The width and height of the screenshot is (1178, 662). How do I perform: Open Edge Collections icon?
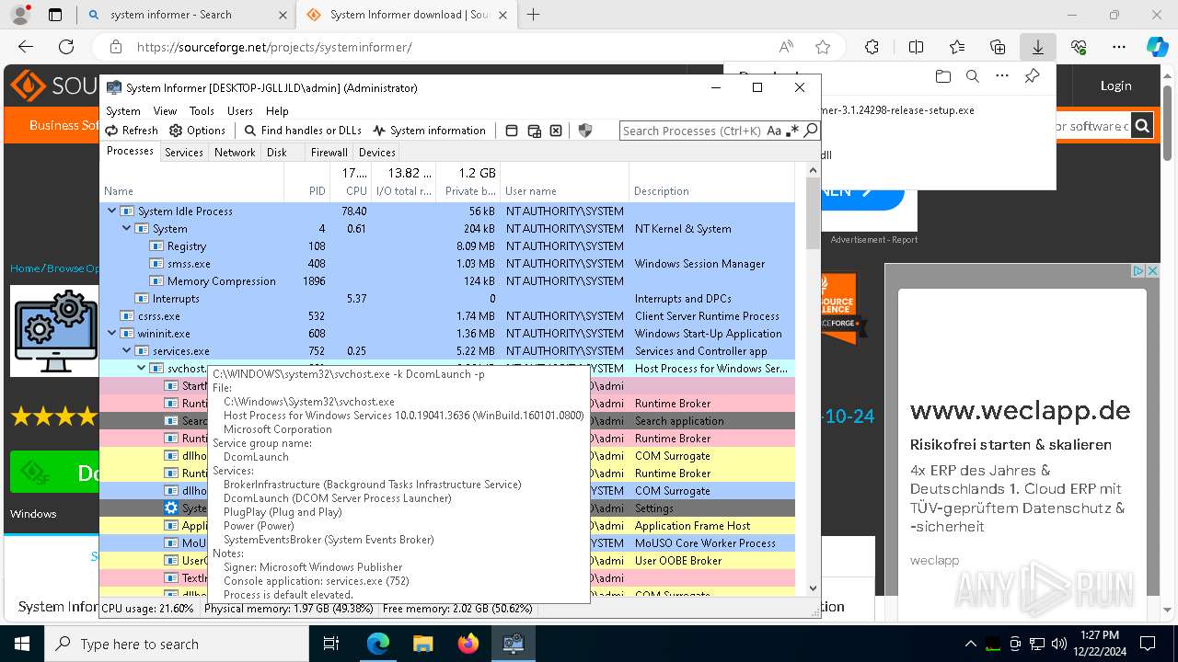[998, 47]
